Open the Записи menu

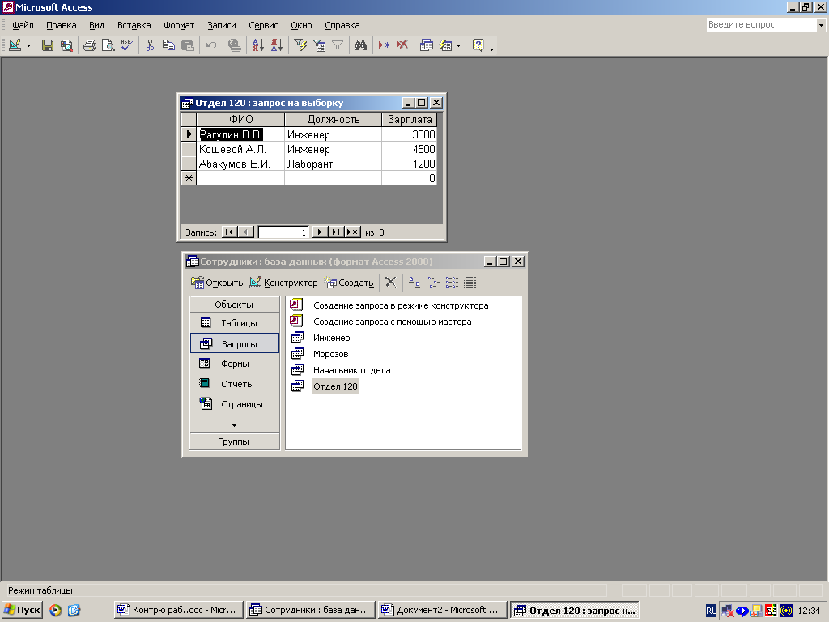pyautogui.click(x=222, y=25)
